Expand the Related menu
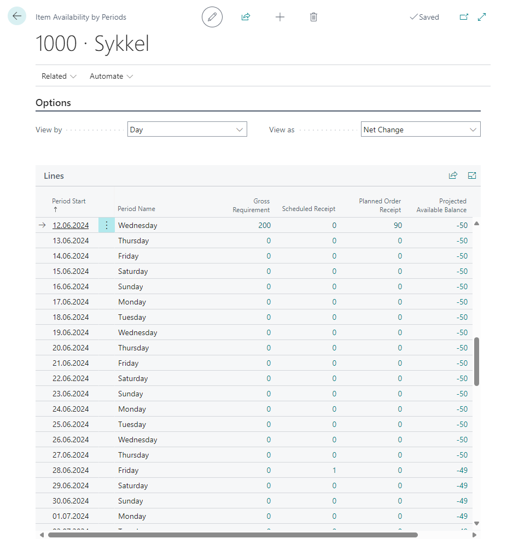 click(x=59, y=76)
